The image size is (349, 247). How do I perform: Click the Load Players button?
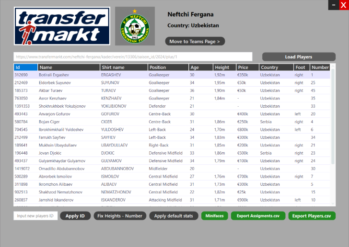[299, 57]
